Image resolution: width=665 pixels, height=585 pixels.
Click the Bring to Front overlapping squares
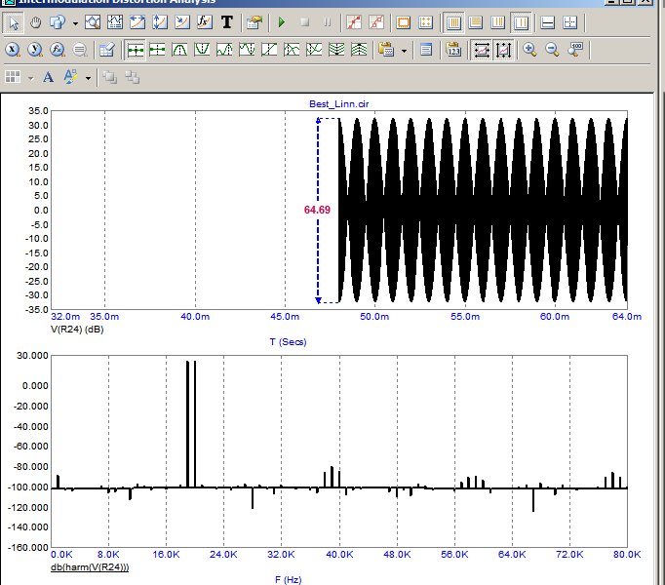(x=110, y=77)
